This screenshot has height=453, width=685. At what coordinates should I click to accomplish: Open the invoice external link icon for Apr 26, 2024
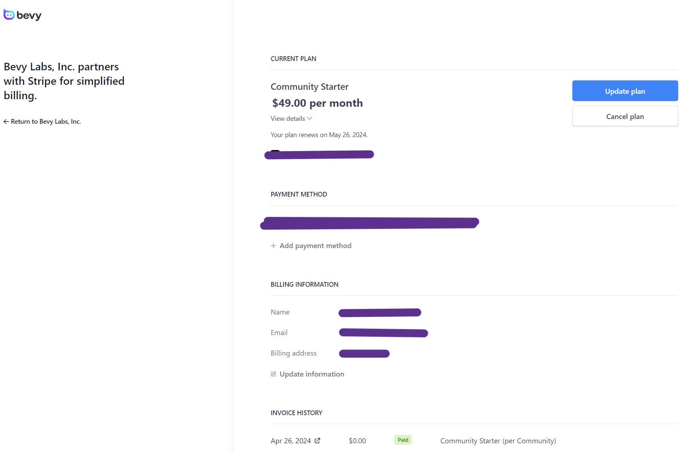click(317, 440)
